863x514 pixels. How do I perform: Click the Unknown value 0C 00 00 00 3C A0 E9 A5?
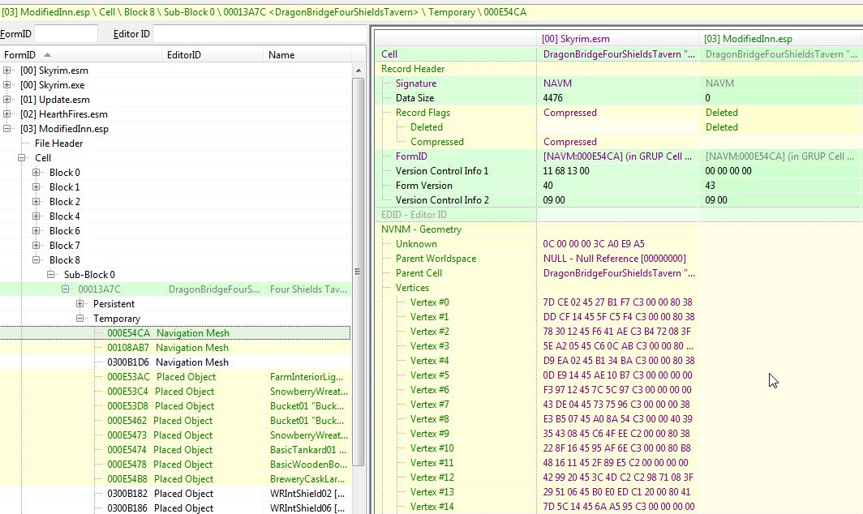click(x=594, y=244)
